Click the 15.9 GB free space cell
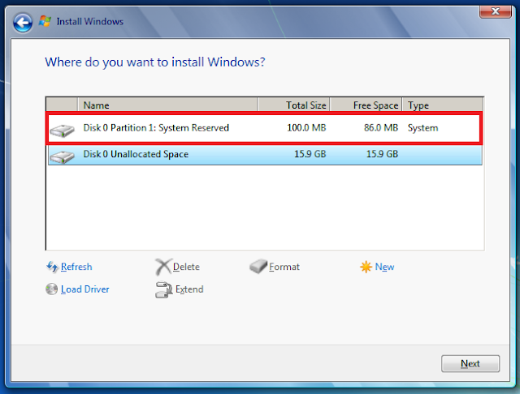 382,154
